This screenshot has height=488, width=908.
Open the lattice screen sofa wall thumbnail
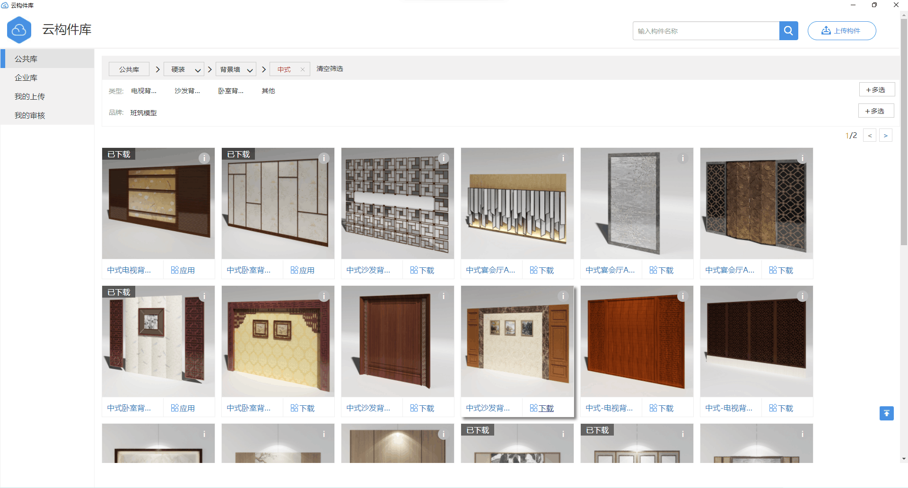point(398,203)
